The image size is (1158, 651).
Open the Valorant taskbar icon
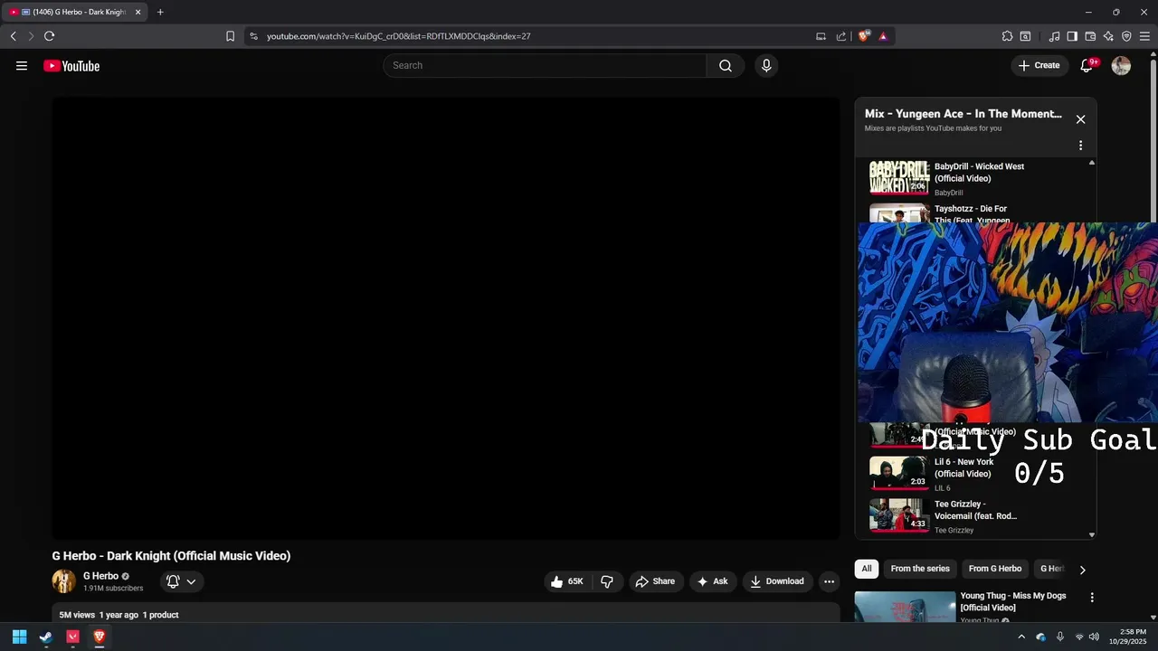tap(73, 637)
